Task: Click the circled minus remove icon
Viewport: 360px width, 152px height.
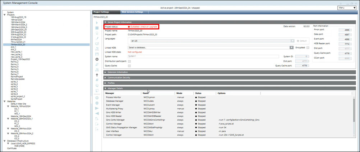Action: [97, 103]
